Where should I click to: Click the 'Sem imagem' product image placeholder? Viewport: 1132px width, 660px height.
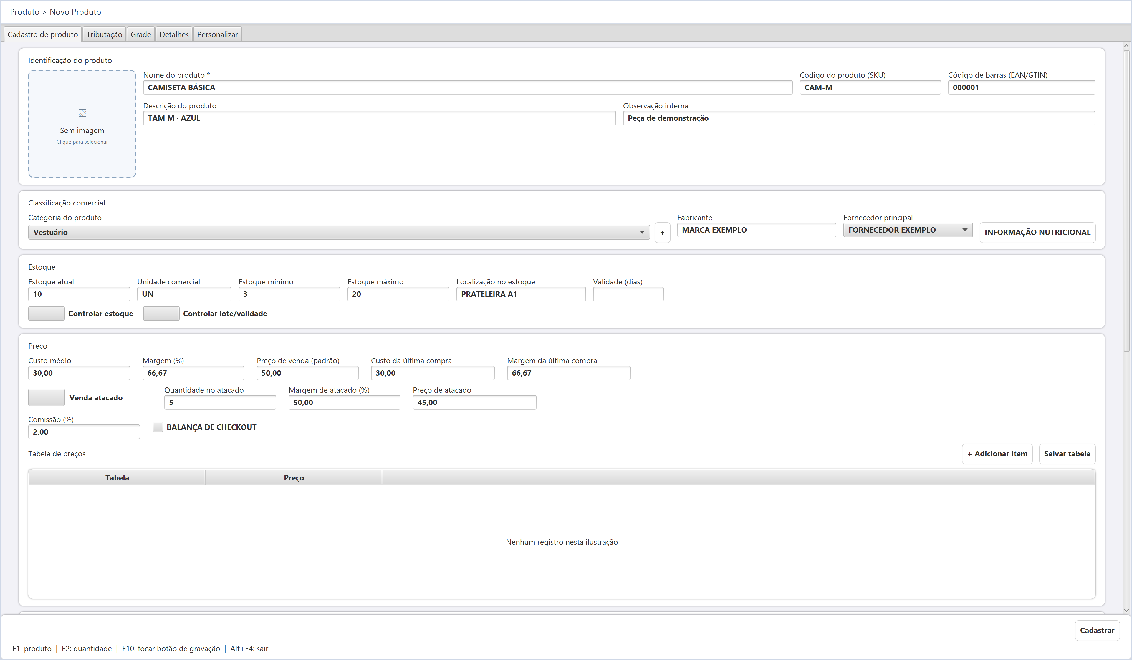[x=82, y=124]
